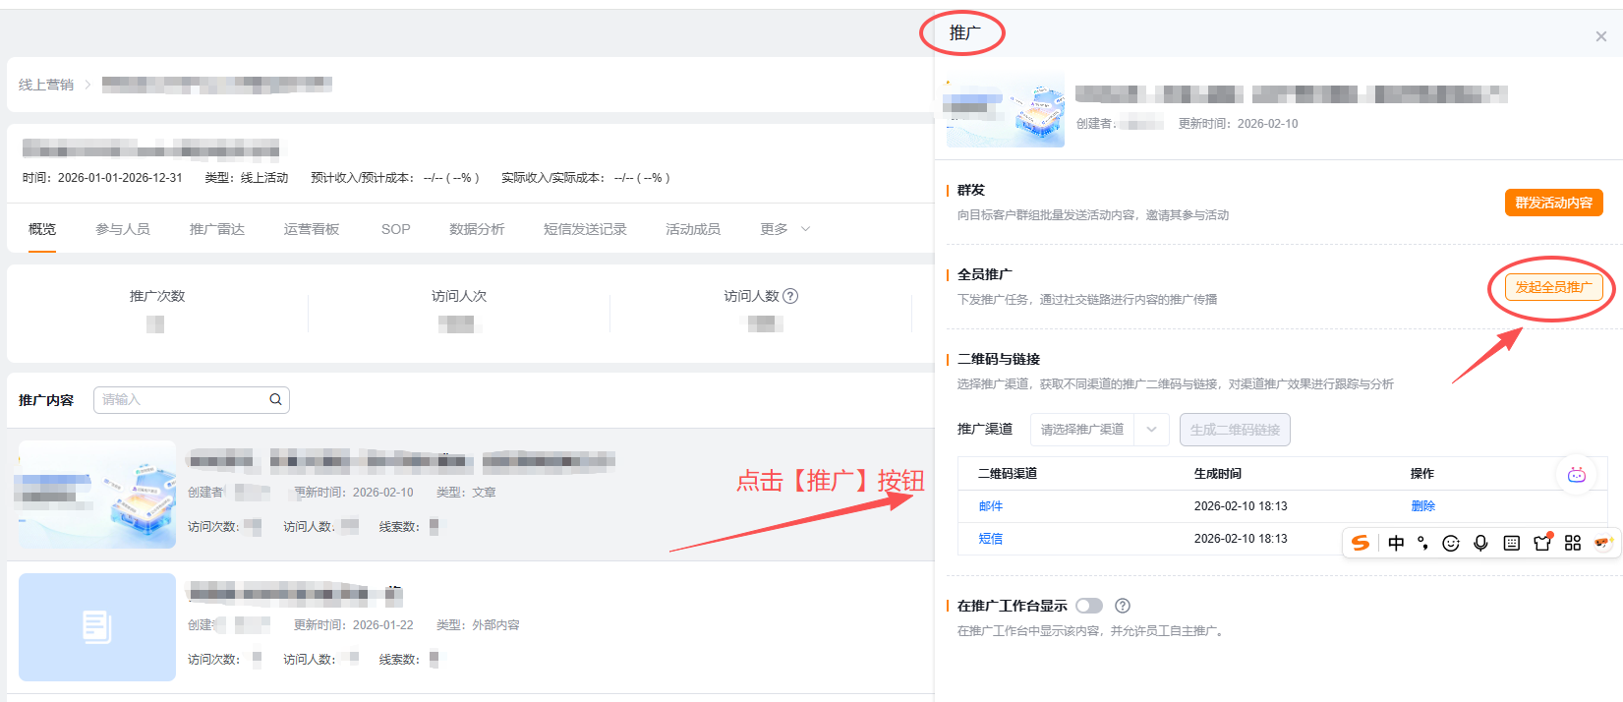This screenshot has width=1623, height=702.
Task: Select the SOP tab
Action: click(396, 229)
